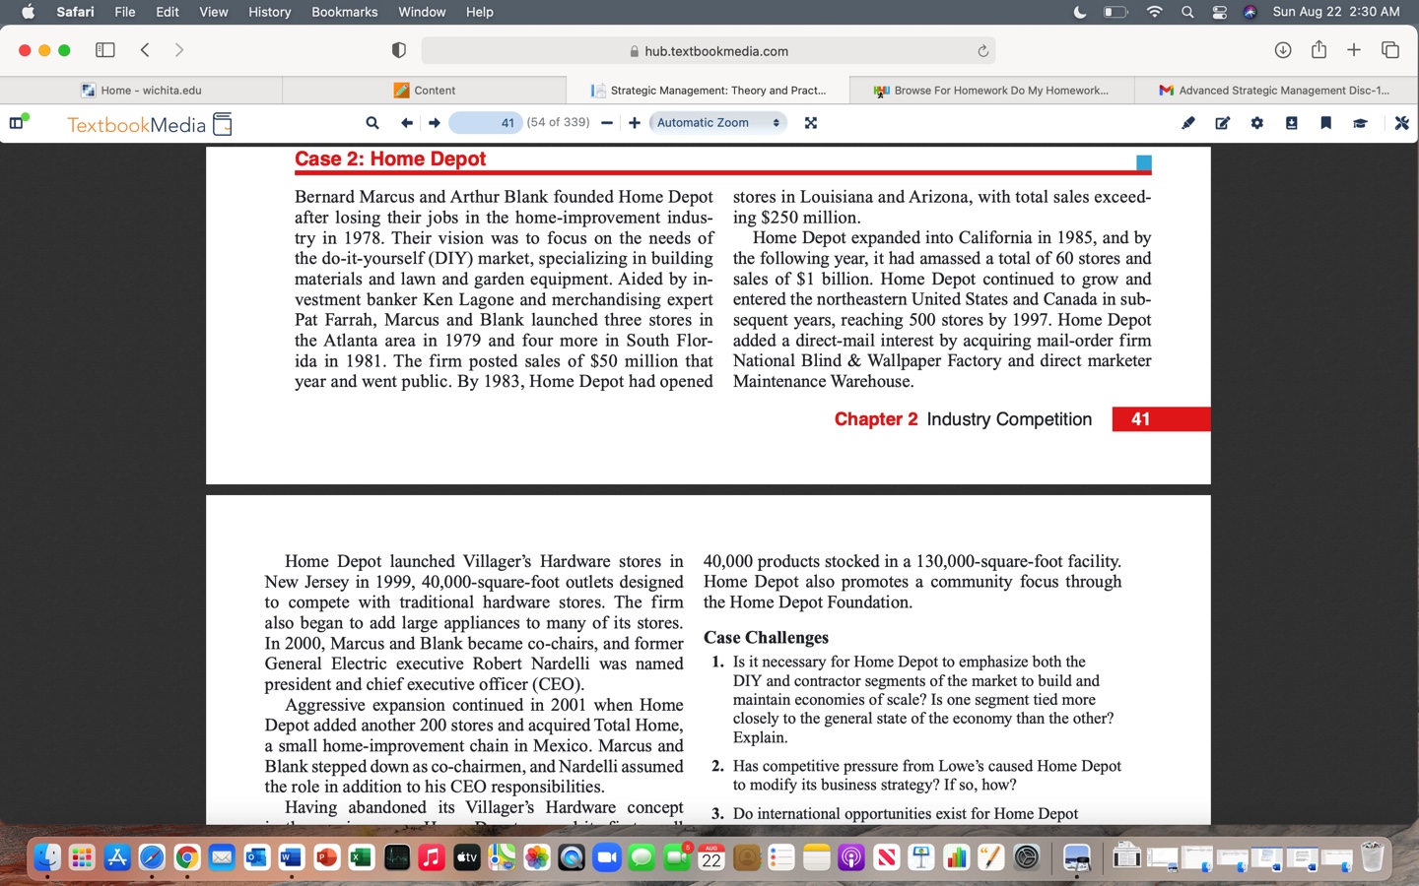Show Safari tab overview

tap(1390, 50)
